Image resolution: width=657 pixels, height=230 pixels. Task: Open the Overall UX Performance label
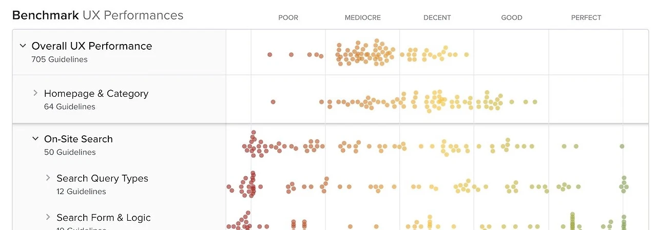click(92, 46)
